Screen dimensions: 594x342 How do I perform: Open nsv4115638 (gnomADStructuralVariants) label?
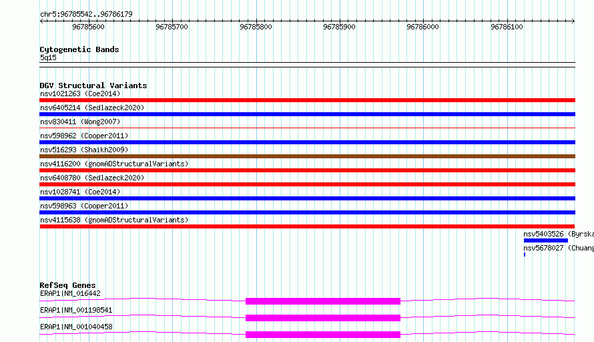coord(114,220)
